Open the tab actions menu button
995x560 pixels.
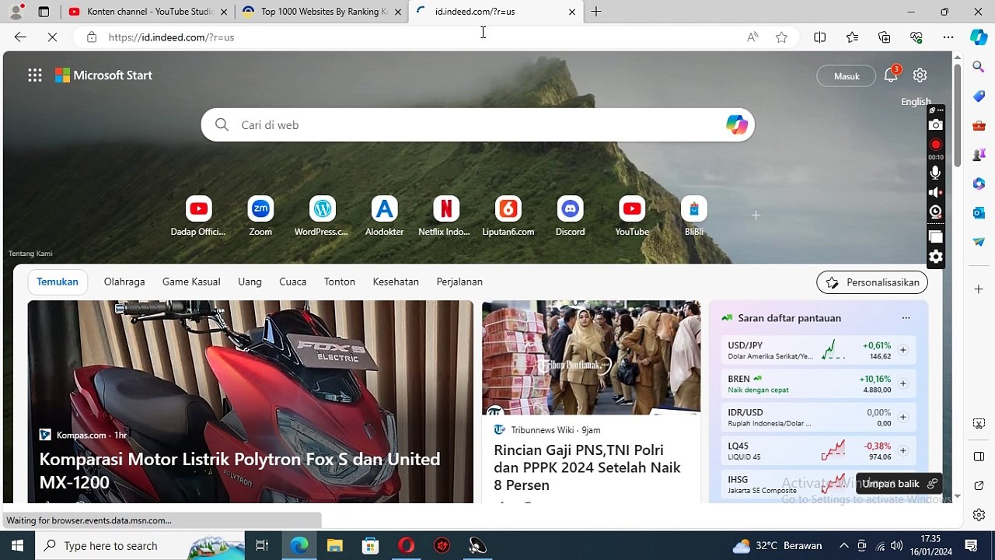click(x=44, y=12)
